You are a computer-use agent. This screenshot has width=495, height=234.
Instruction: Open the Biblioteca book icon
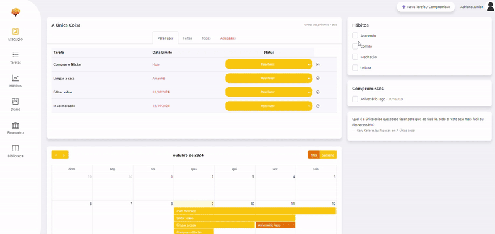point(15,148)
